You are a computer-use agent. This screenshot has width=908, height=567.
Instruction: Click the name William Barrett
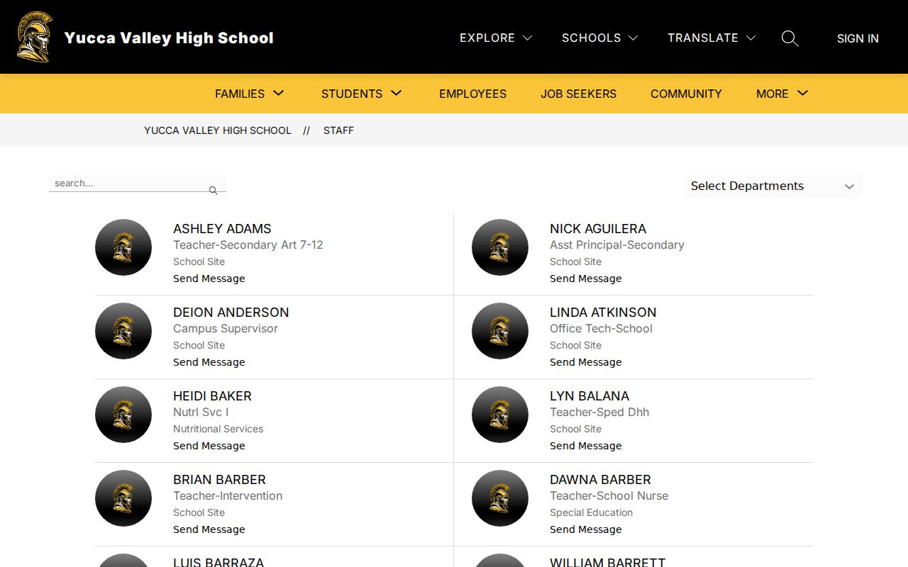click(x=608, y=563)
